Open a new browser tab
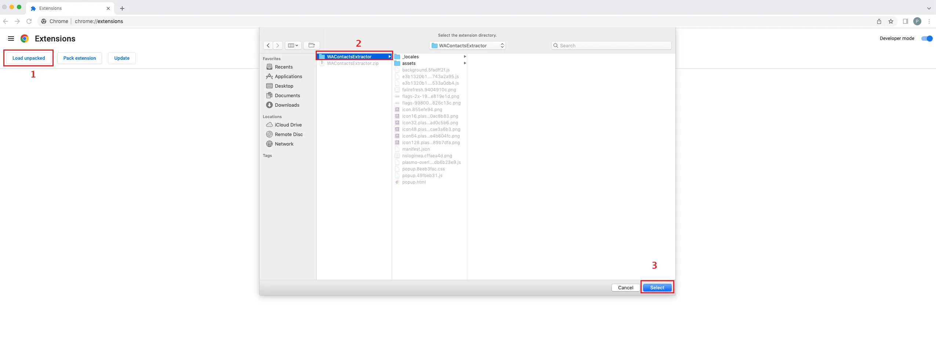Viewport: 936px width, 341px height. point(122,8)
